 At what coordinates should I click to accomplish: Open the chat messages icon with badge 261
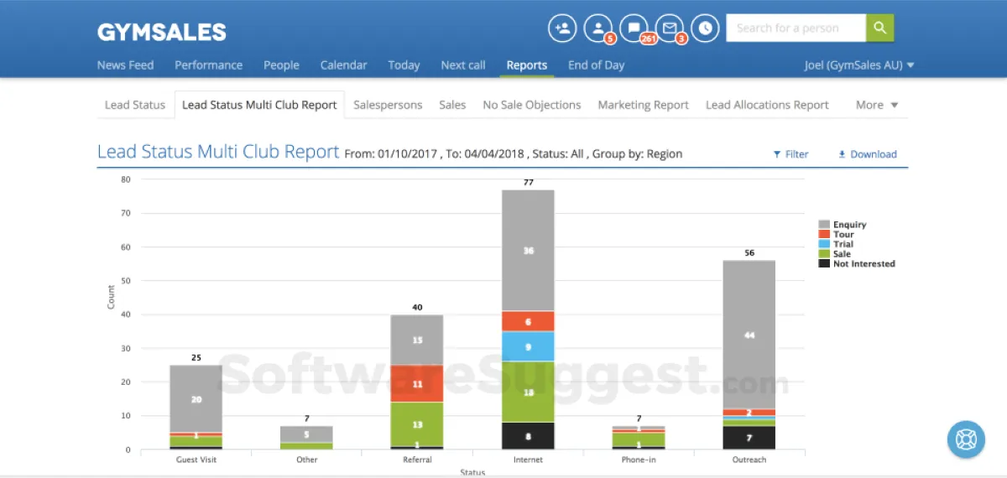coord(634,28)
